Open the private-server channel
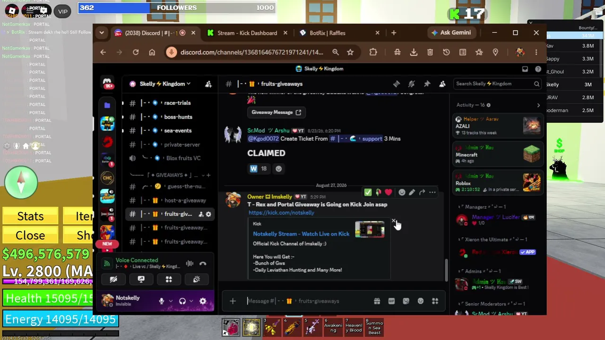 tap(170, 144)
